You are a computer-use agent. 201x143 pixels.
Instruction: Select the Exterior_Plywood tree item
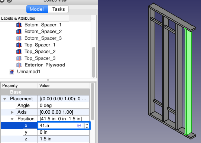(x=45, y=65)
